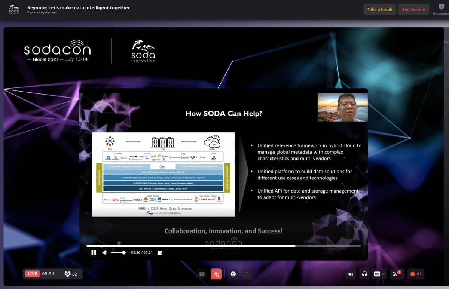The width and height of the screenshot is (449, 289).
Task: Click the Collaboration, Innovation, and Success! text
Action: pos(224,231)
